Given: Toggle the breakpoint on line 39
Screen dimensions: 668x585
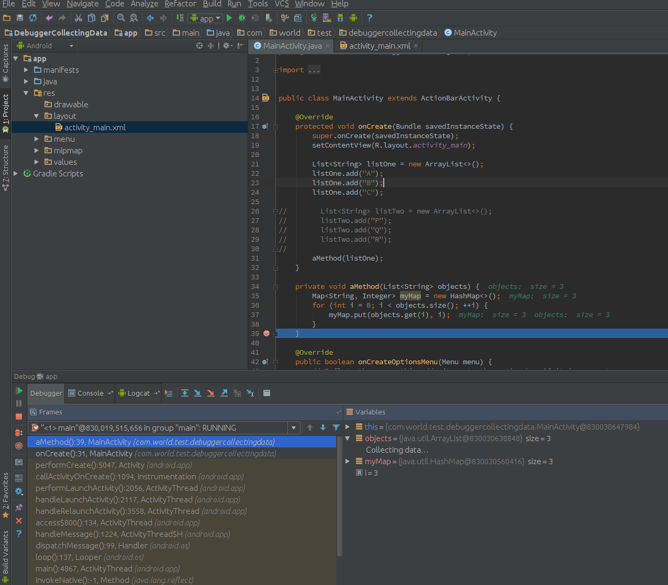Looking at the screenshot, I should [x=266, y=333].
